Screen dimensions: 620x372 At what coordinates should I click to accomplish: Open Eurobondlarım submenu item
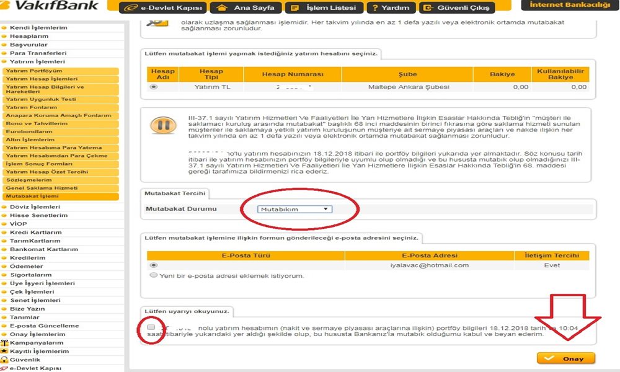pos(61,131)
